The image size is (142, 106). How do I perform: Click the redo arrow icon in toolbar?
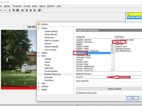(5, 10)
